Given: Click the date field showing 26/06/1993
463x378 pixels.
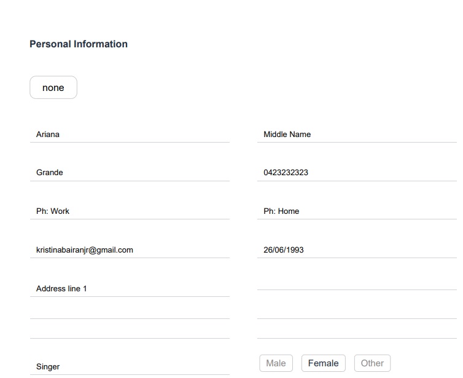Looking at the screenshot, I should (356, 250).
